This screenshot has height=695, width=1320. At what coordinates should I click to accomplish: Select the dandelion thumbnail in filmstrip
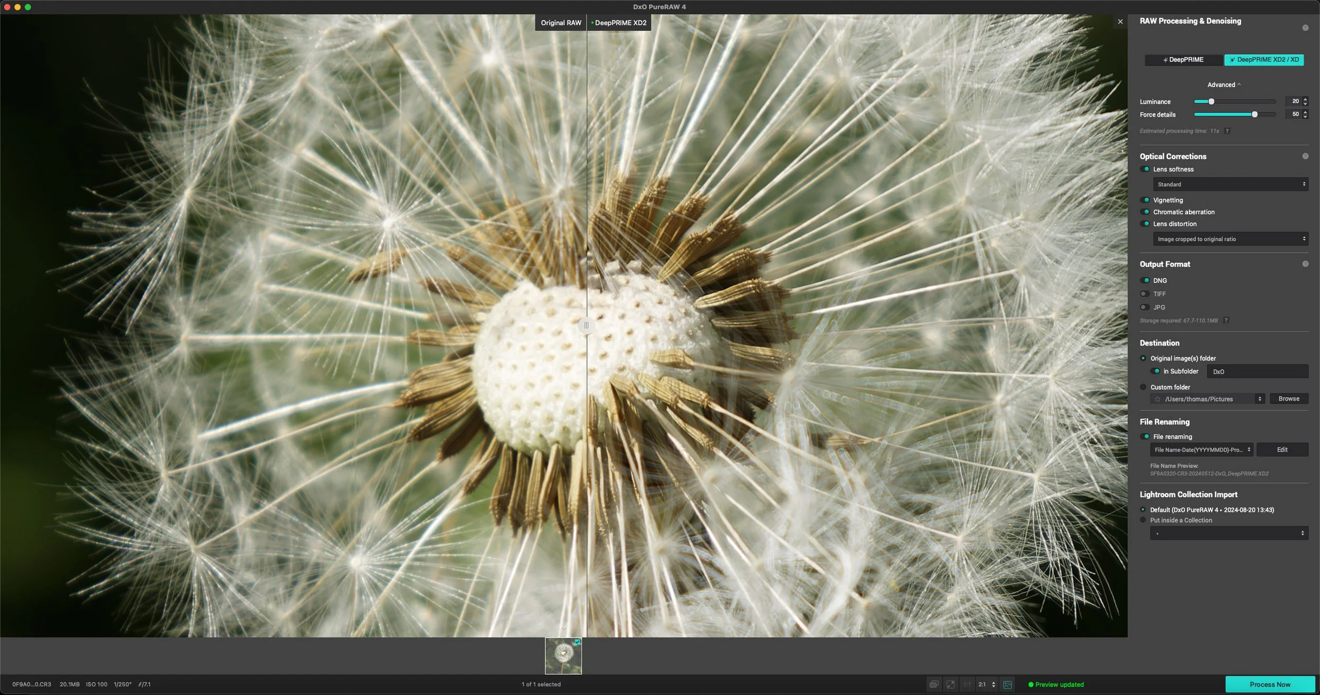pos(563,655)
